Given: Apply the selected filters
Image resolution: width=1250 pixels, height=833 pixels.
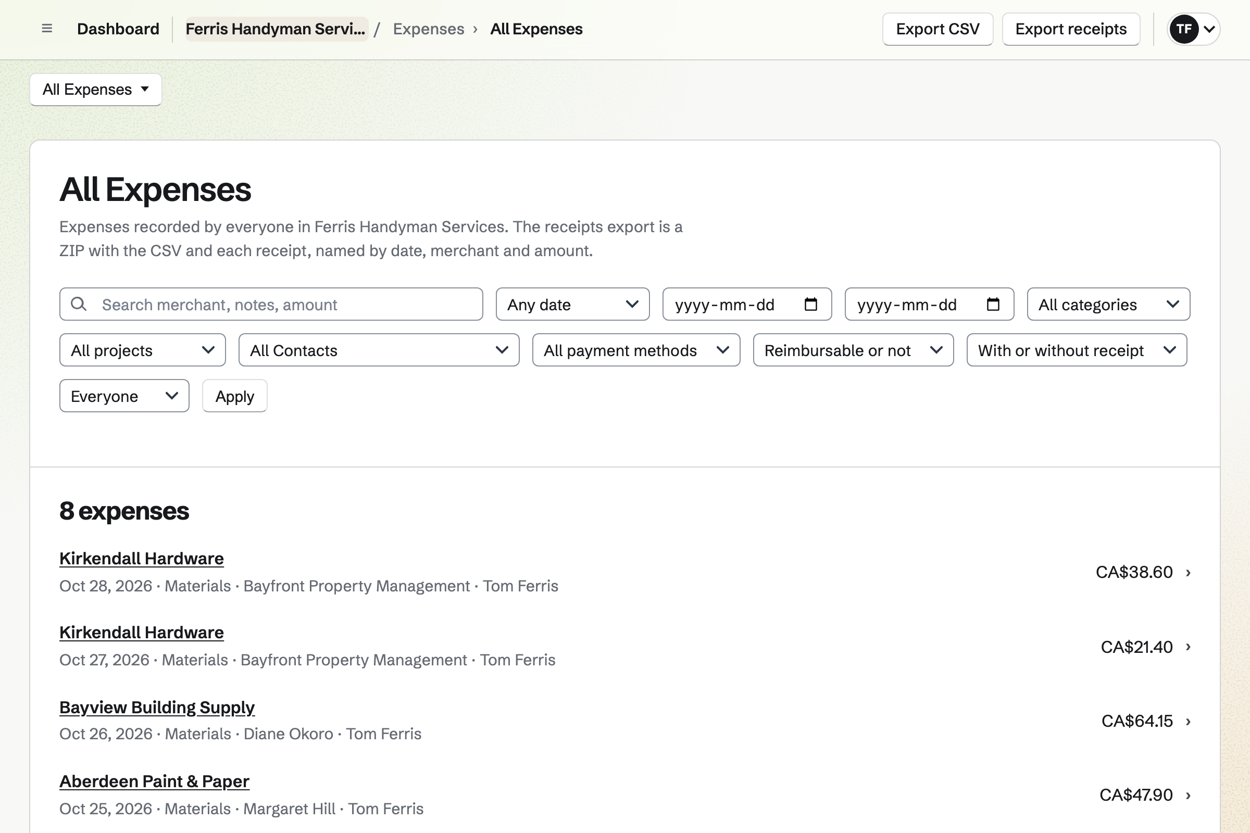Looking at the screenshot, I should click(x=234, y=396).
